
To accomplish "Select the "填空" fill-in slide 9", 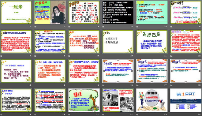I will [x=84, y=42].
